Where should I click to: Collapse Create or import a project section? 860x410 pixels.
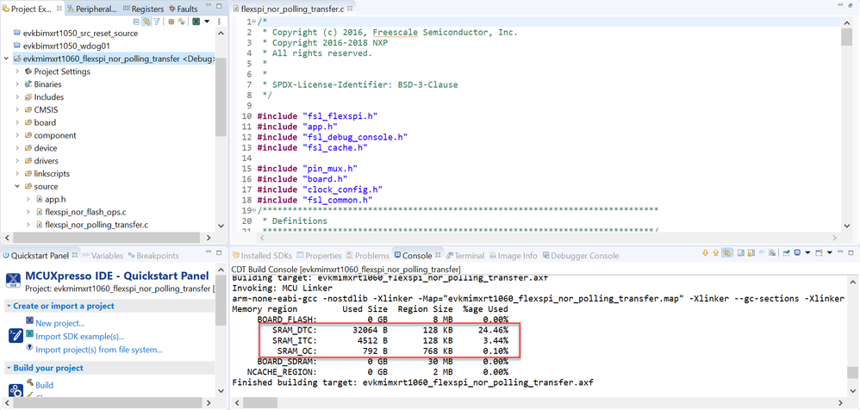click(9, 306)
